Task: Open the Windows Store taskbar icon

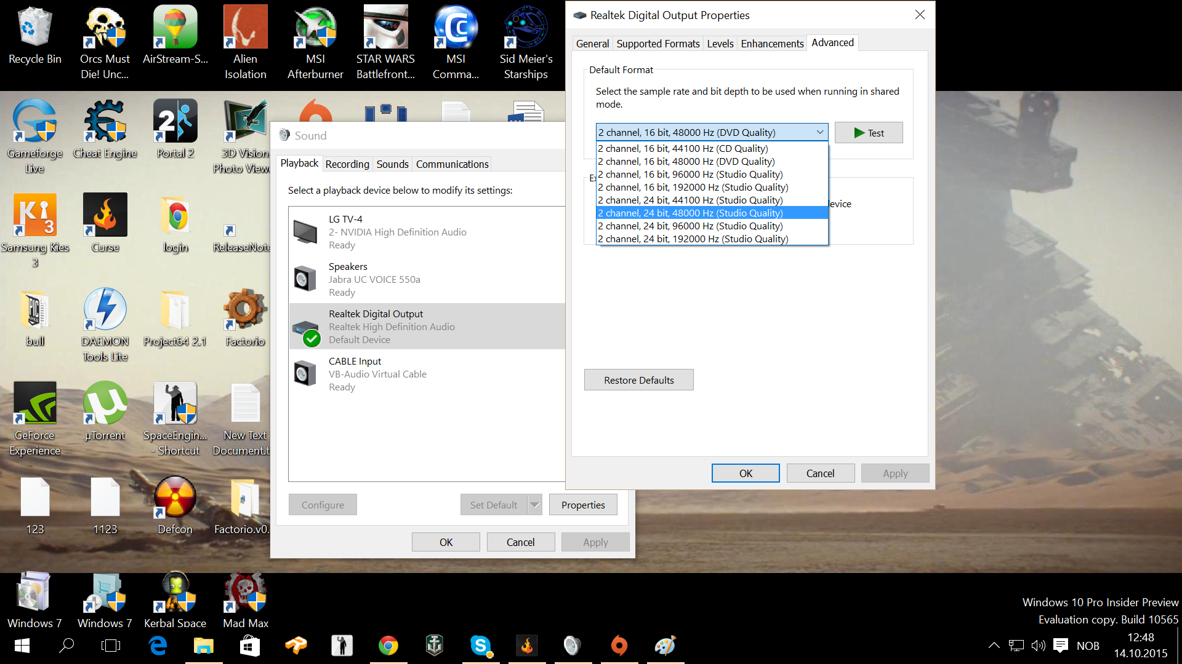Action: coord(250,646)
